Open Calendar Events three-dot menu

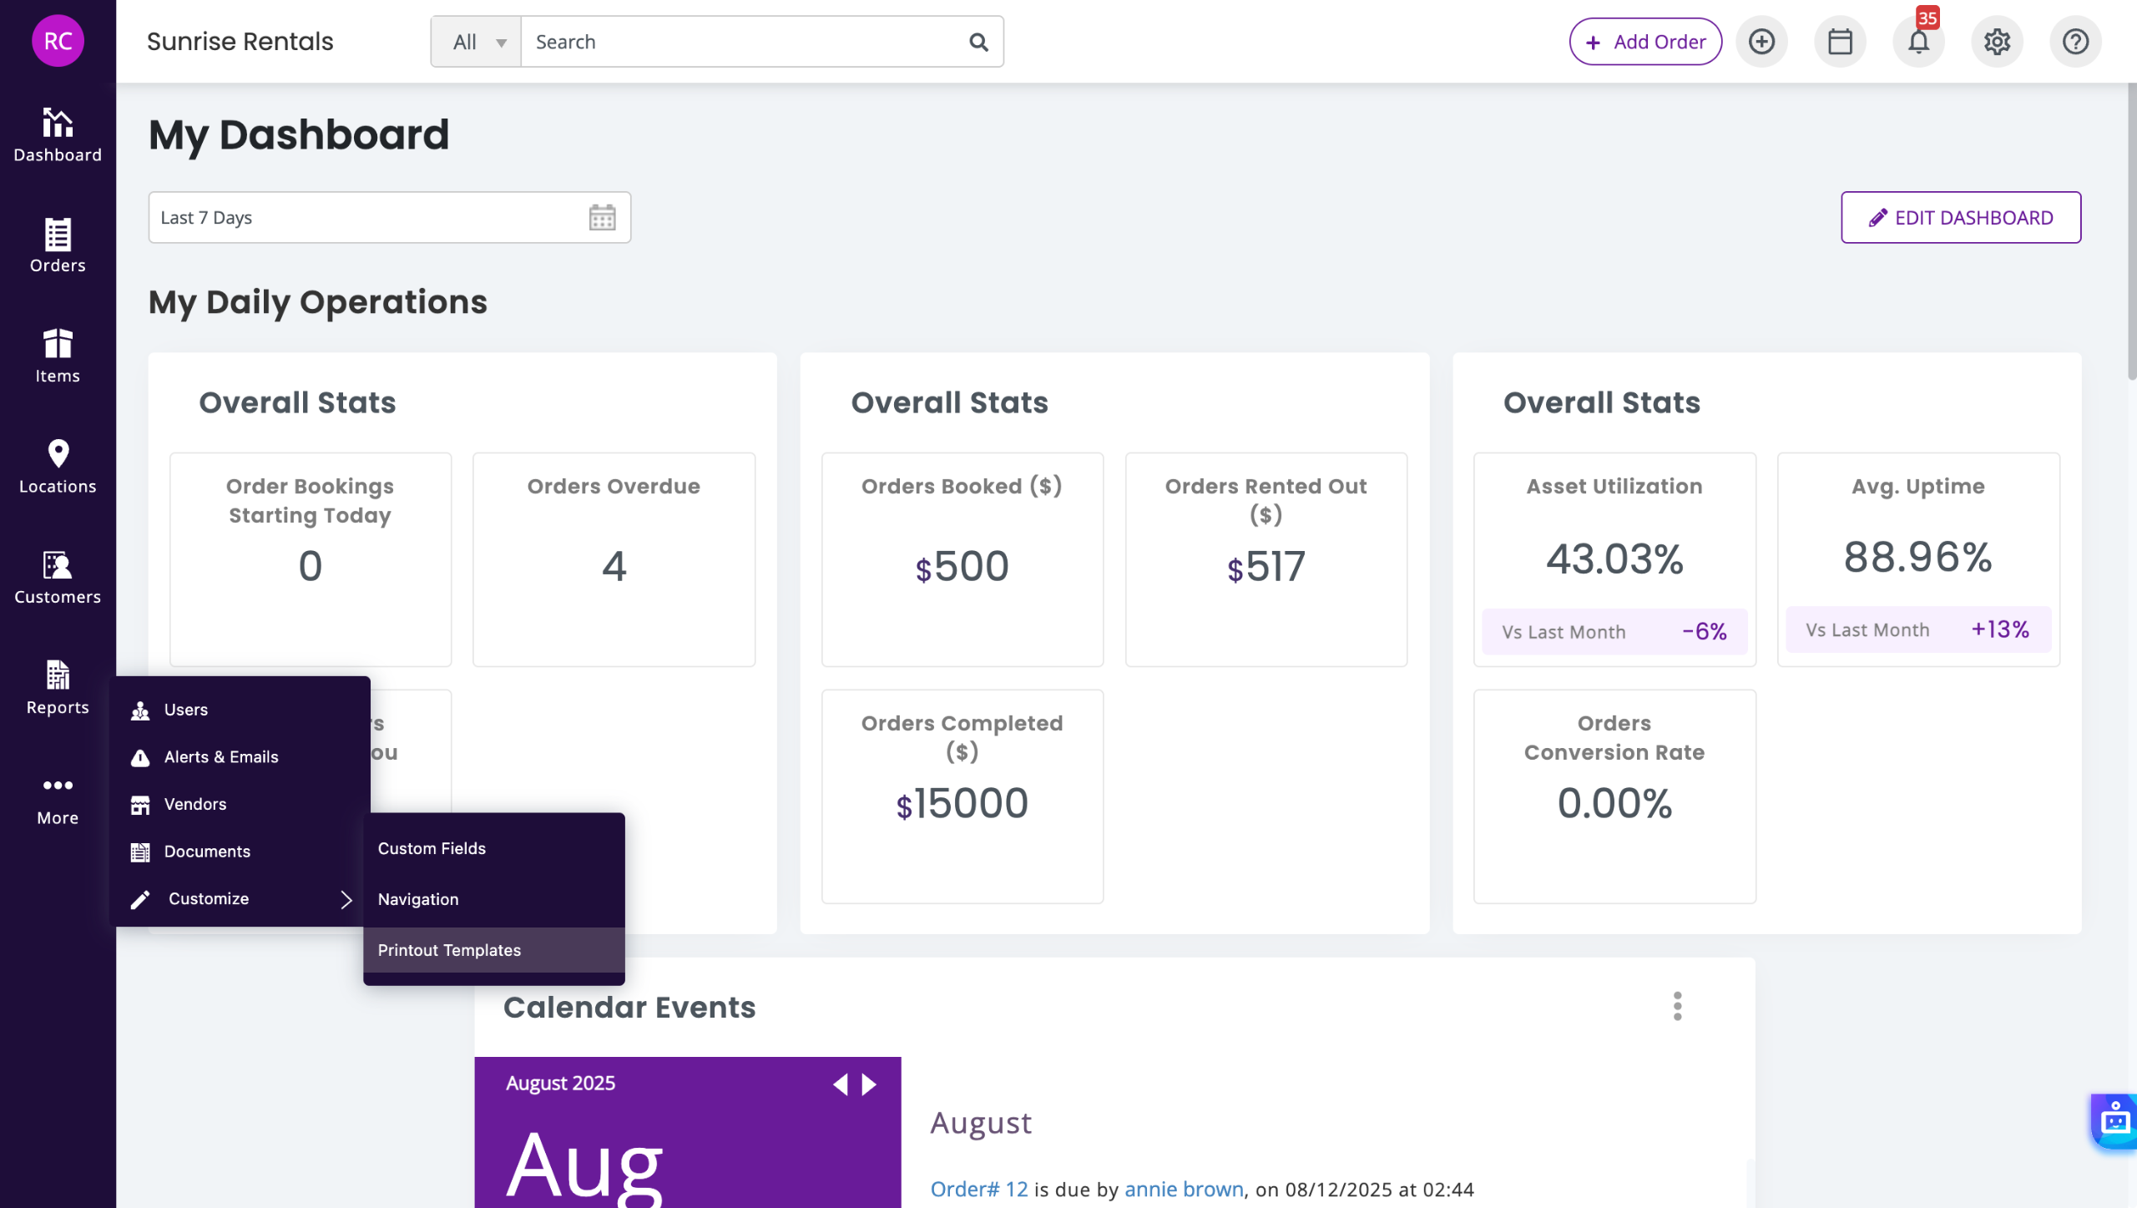pyautogui.click(x=1677, y=1007)
